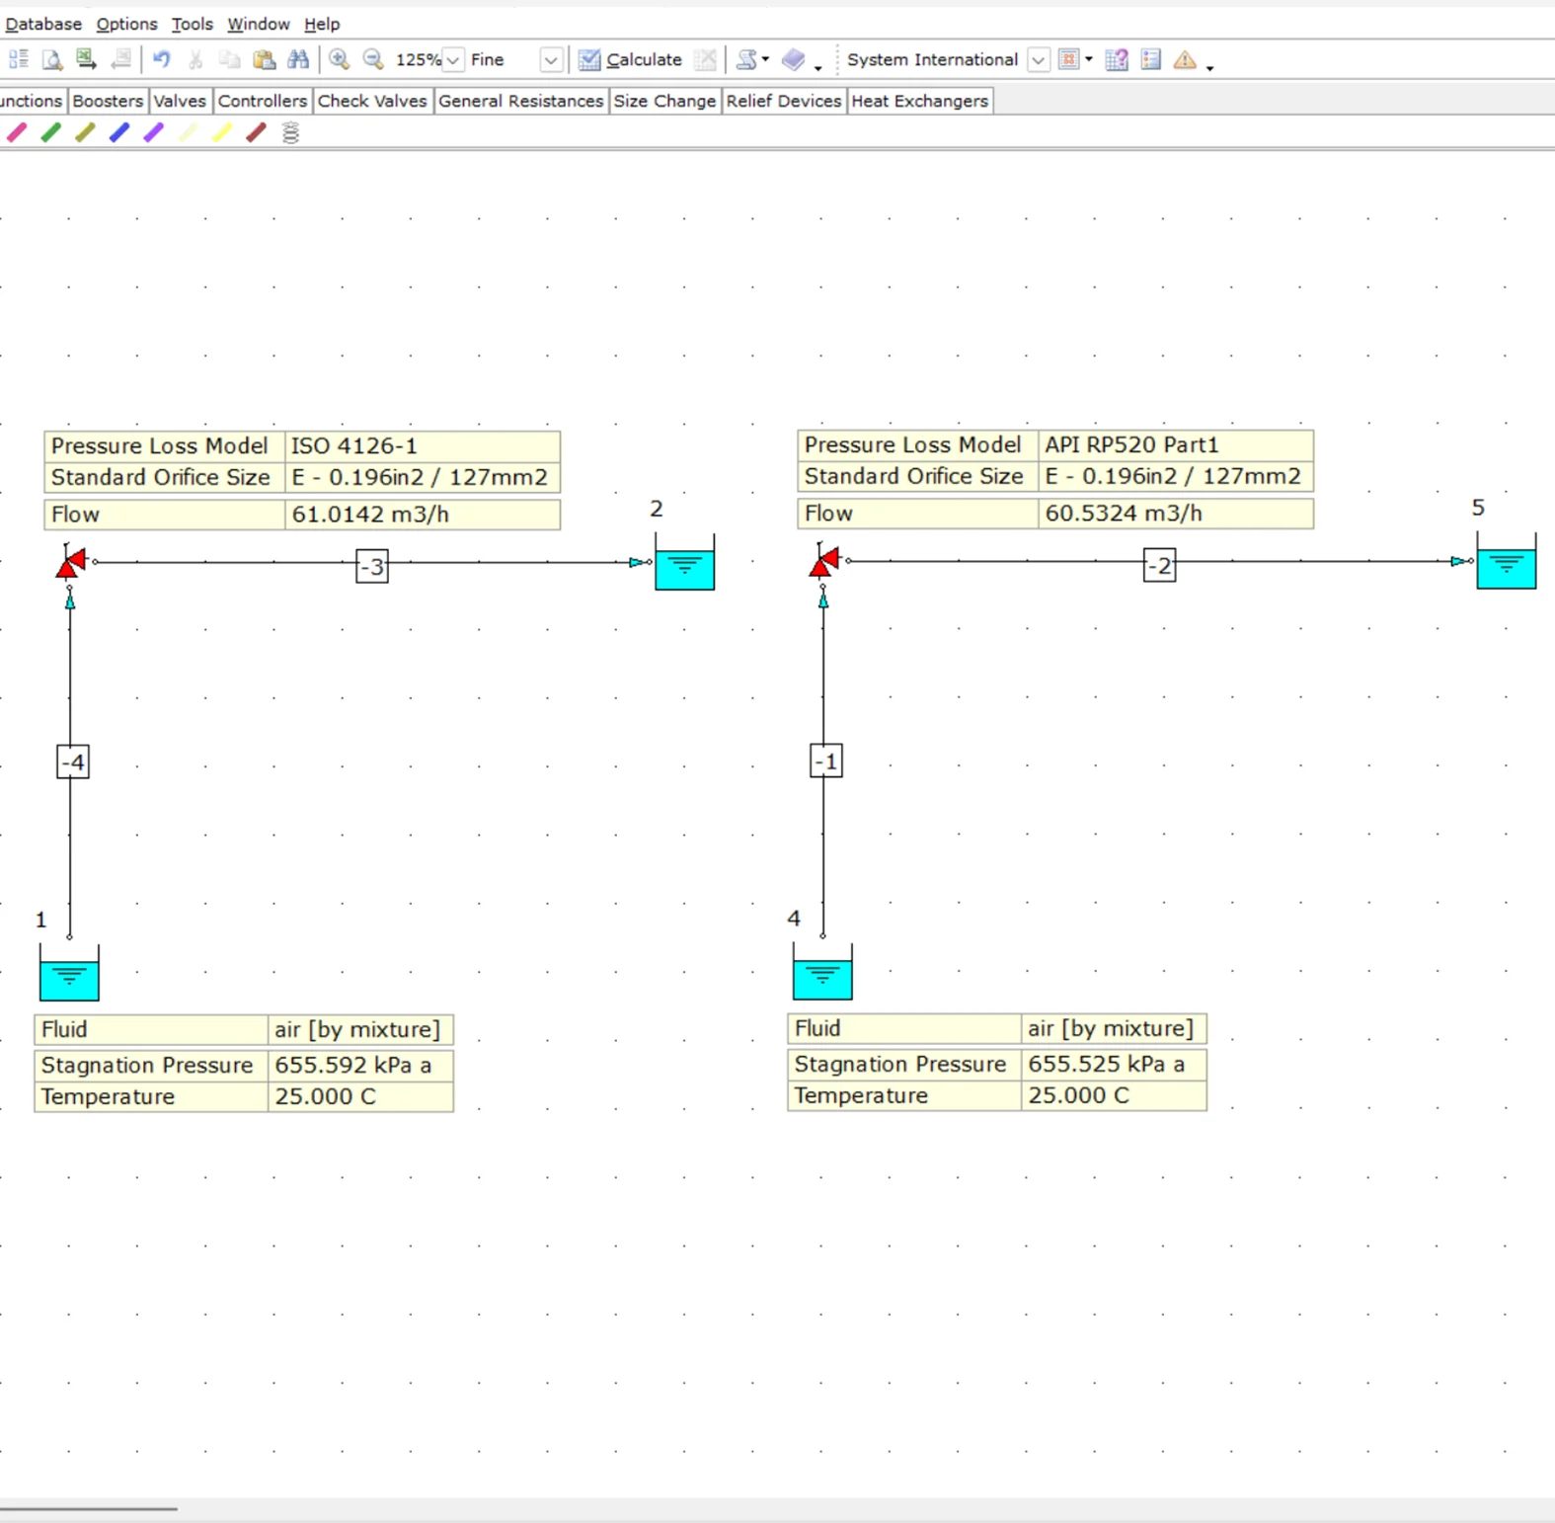Screen dimensions: 1555x1523
Task: Open the Options menu
Action: click(126, 24)
